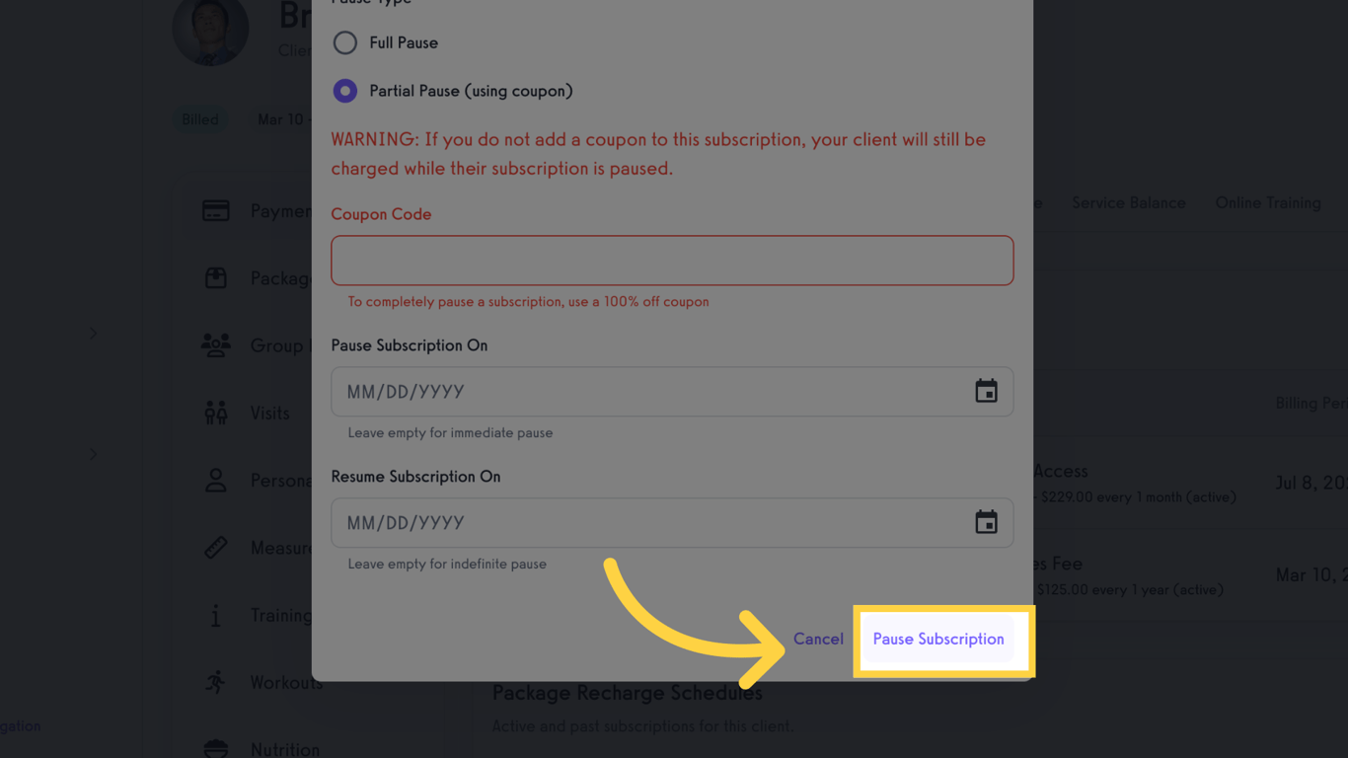Screen dimensions: 1348x758
Task: Open the Packages section icon
Action: coord(215,277)
